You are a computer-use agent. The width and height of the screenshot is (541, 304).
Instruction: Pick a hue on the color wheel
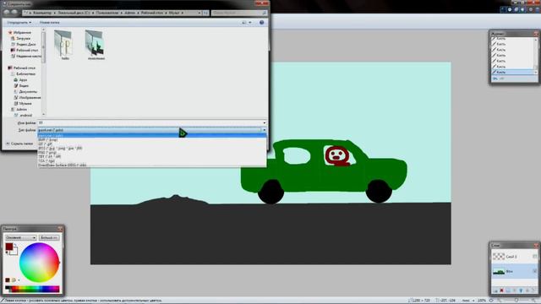point(39,263)
